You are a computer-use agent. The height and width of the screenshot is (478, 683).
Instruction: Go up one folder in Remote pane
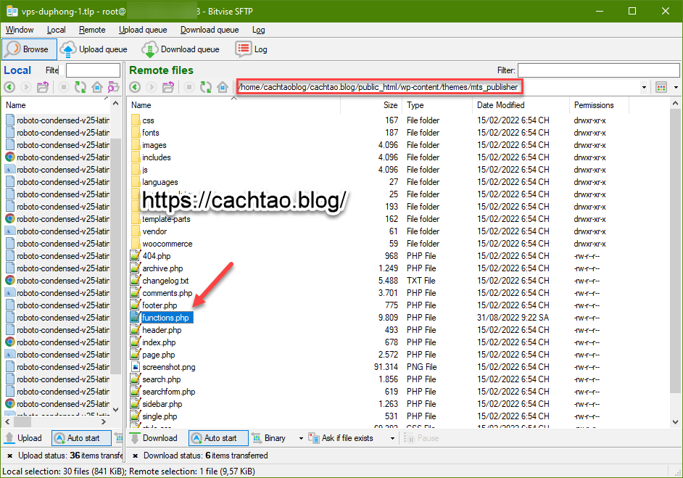[168, 87]
